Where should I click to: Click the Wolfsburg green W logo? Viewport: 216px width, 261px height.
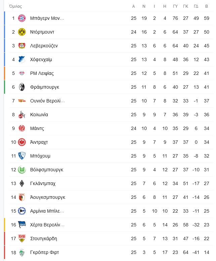(x=22, y=170)
